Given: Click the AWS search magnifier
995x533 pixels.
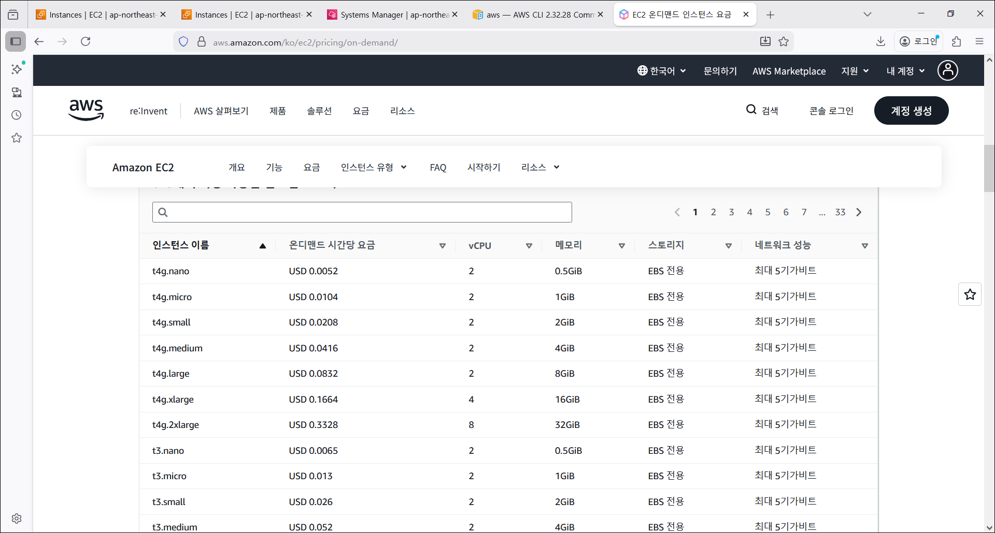Looking at the screenshot, I should click(x=751, y=110).
